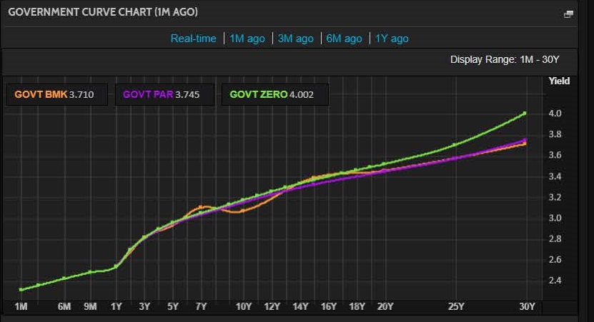
Task: Select the 3.8 yield axis value
Action: pos(555,134)
